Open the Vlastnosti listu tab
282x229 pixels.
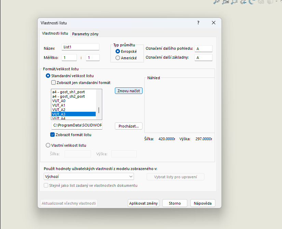click(x=55, y=34)
